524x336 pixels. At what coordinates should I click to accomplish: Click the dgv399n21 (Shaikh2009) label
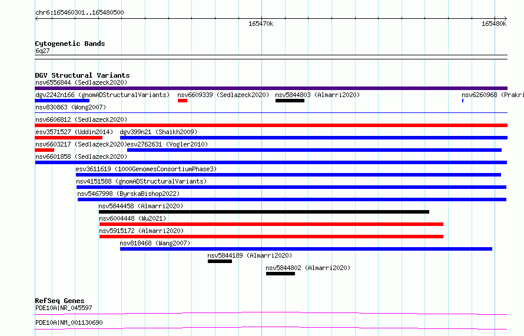pos(158,132)
